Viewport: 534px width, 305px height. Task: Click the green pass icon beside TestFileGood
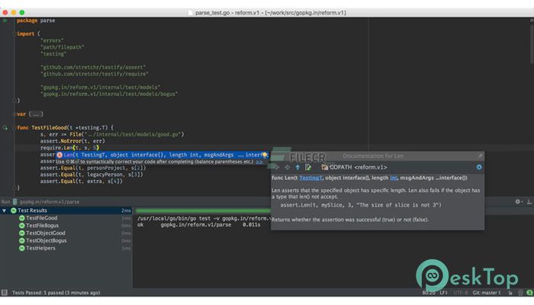click(x=22, y=218)
